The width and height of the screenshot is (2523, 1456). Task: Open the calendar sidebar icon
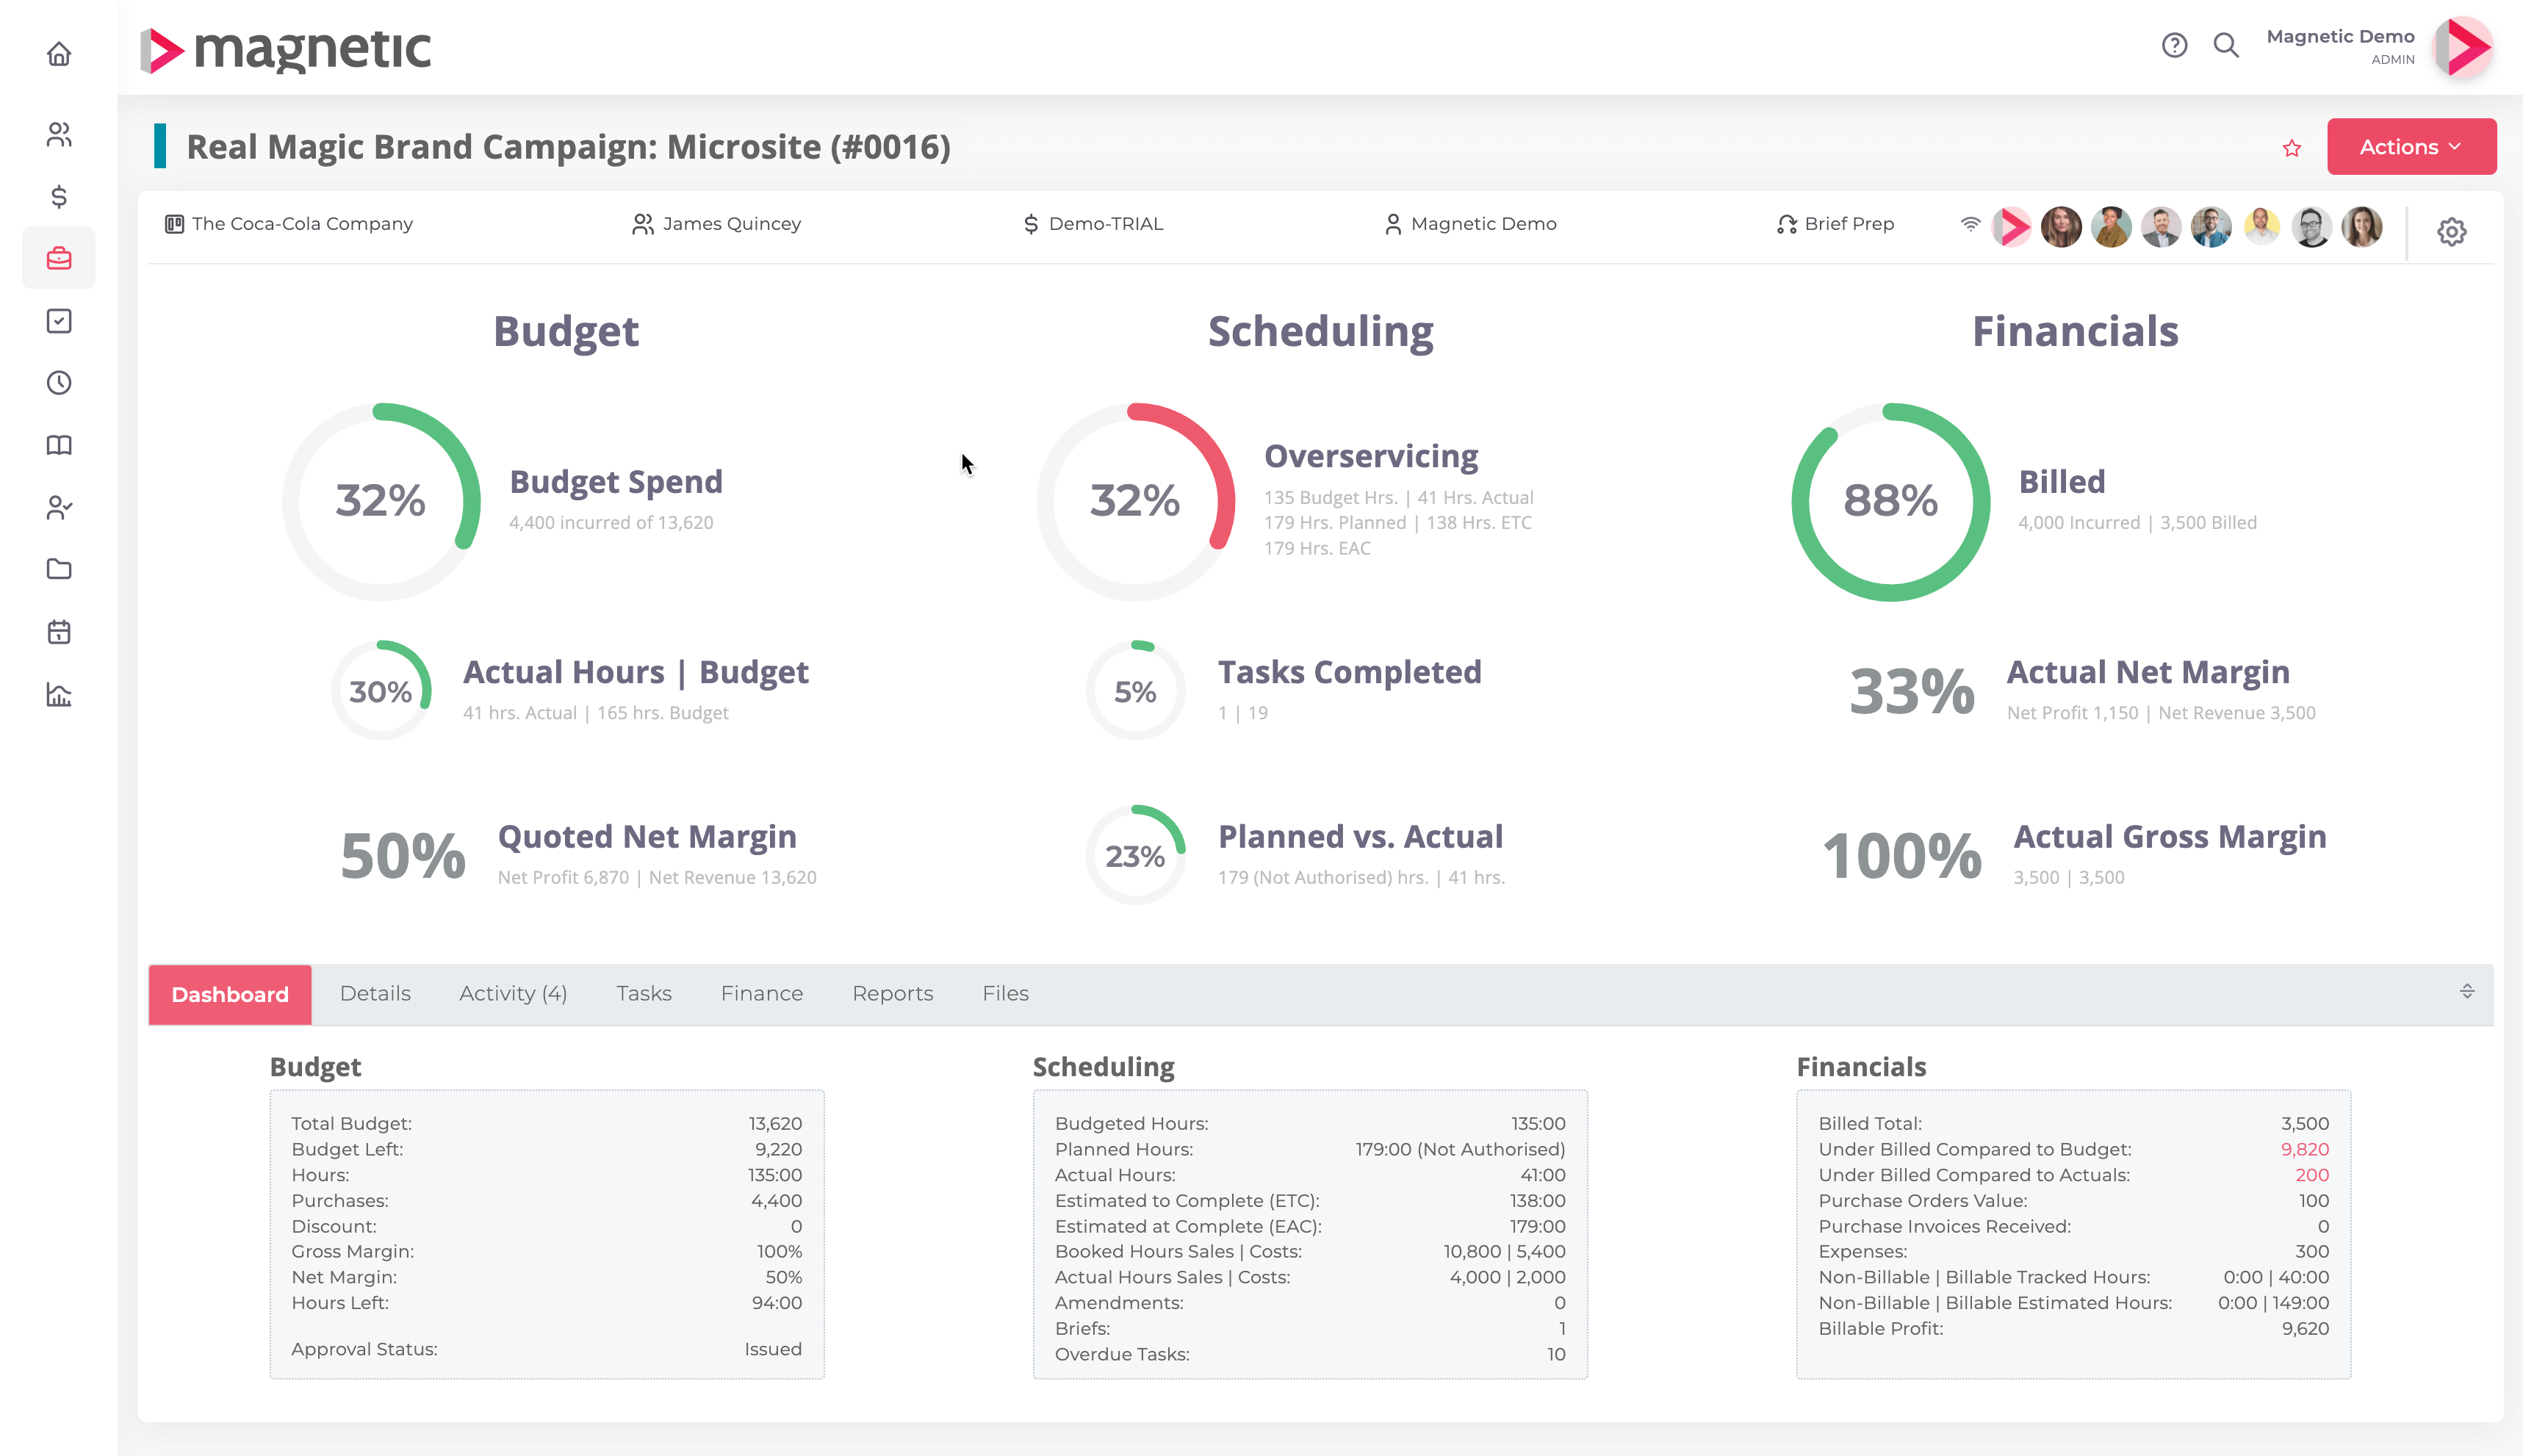coord(59,632)
